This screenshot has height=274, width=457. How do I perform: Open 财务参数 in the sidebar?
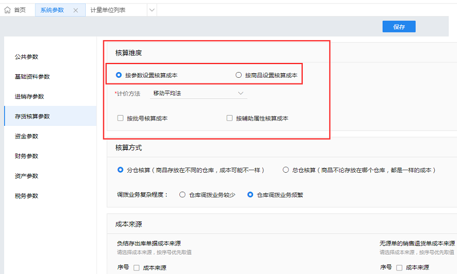click(27, 156)
